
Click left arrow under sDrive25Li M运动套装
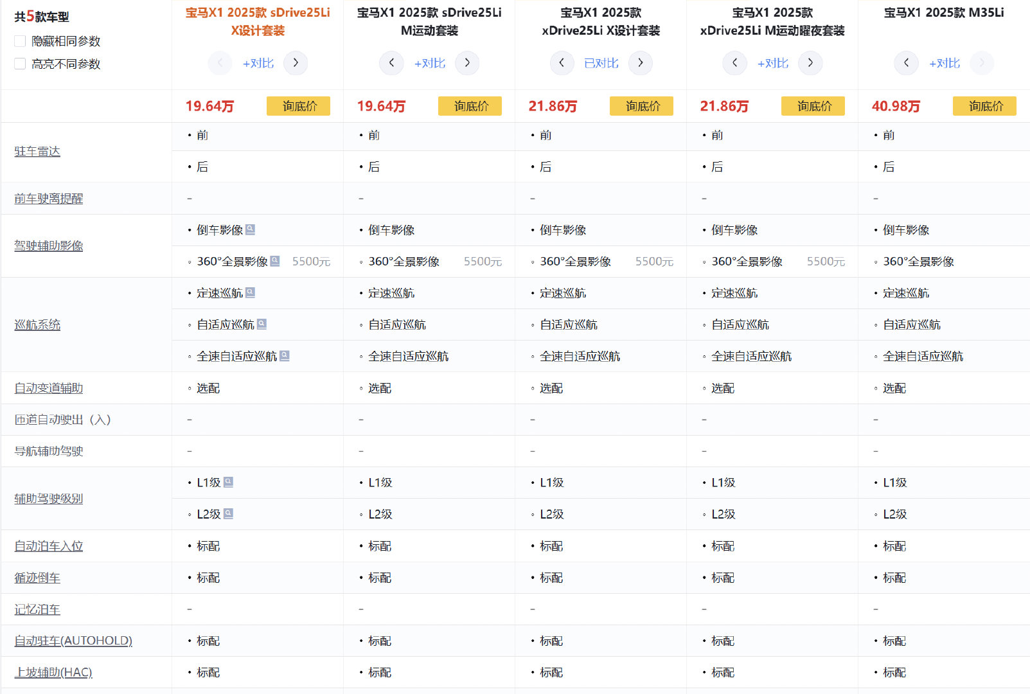coord(391,63)
